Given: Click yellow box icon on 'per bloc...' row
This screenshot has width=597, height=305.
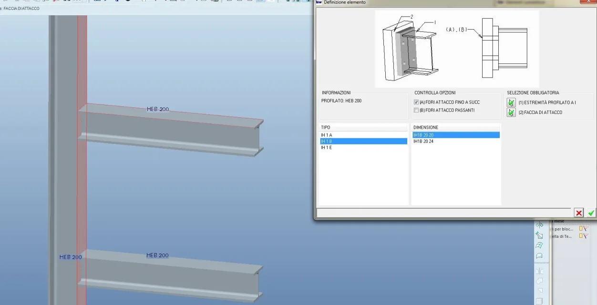Looking at the screenshot, I should click(x=581, y=229).
